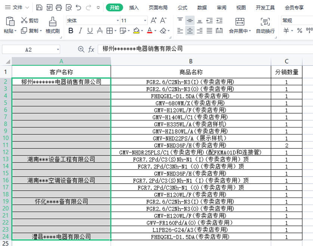Click the eraser clear formatting icon
The image size is (313, 246).
[163, 31]
